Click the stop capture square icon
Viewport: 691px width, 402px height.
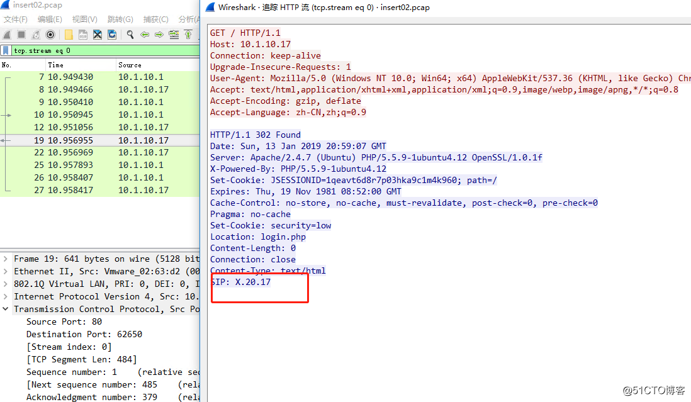click(21, 35)
